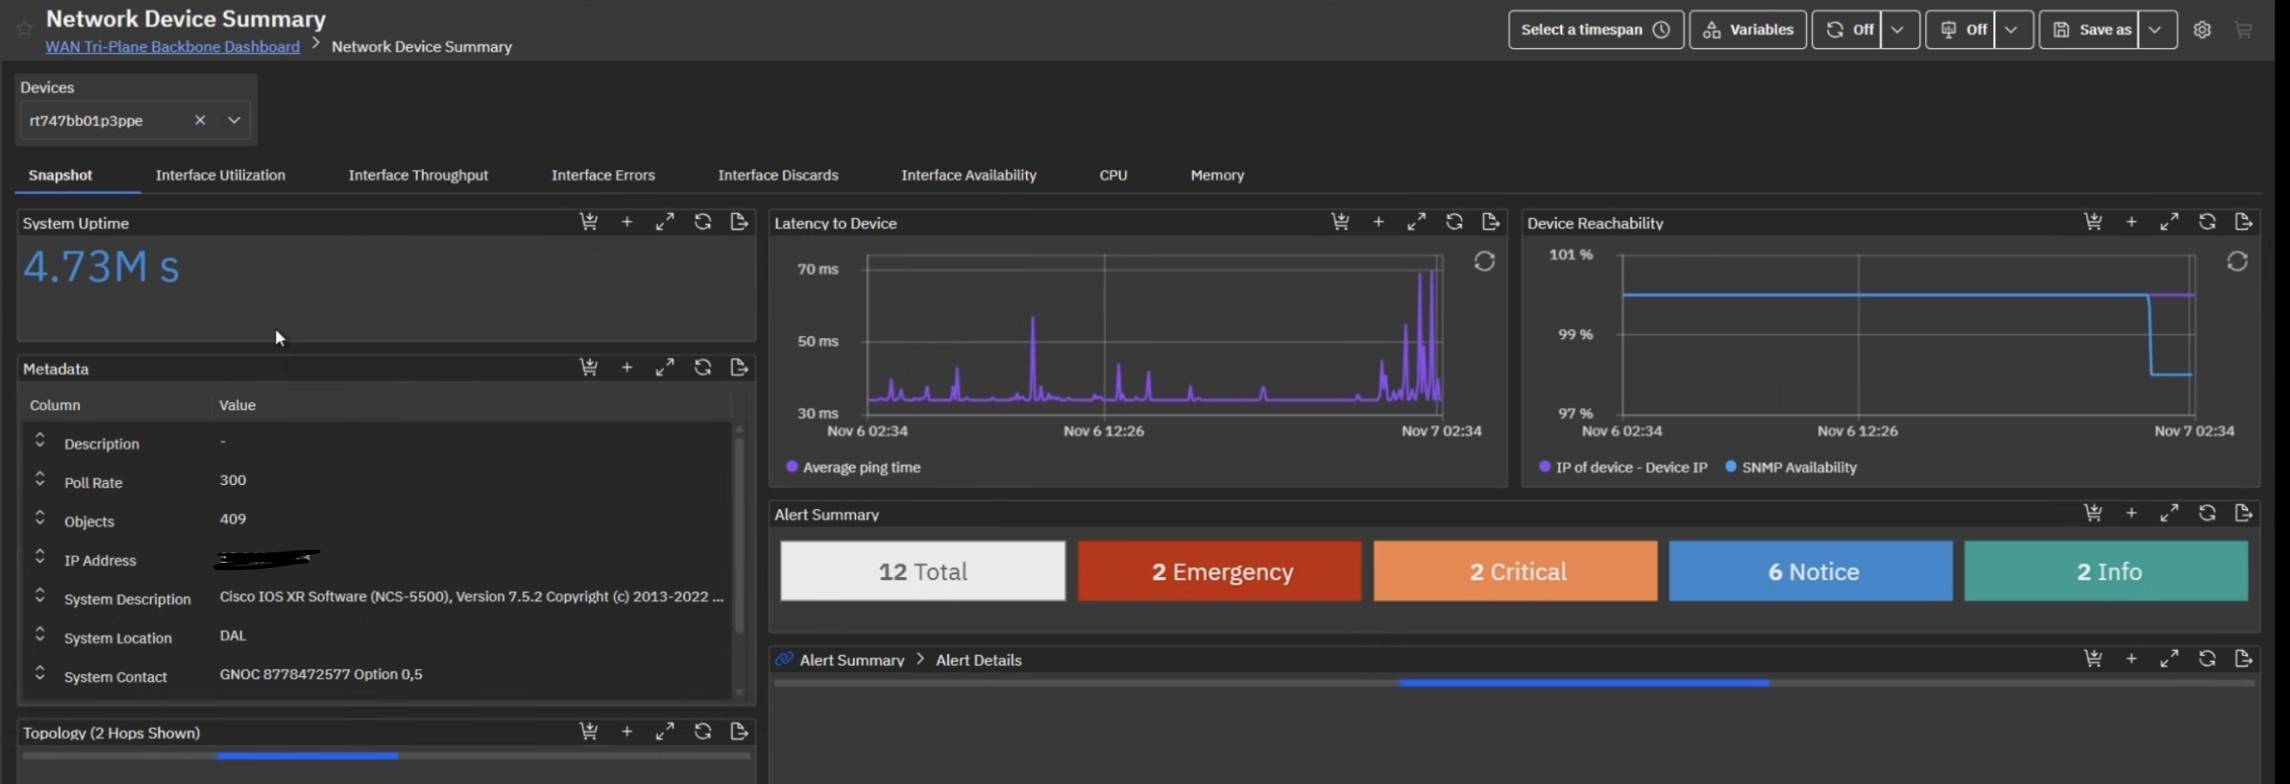Viewport: 2290px width, 784px height.
Task: Favorite dashboard with star icon
Action: [24, 29]
